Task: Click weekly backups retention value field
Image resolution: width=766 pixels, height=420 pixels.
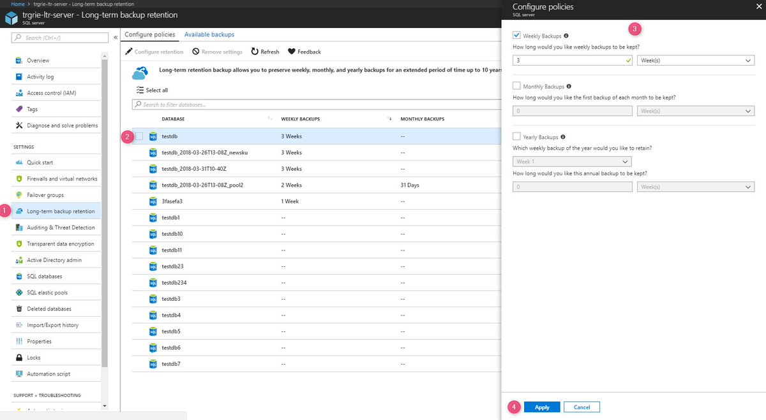Action: tap(573, 61)
